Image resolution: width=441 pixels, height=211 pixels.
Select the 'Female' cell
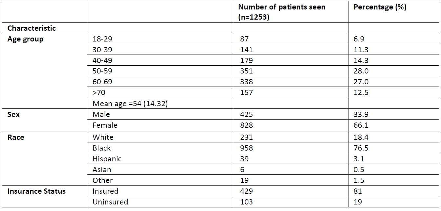click(x=105, y=125)
